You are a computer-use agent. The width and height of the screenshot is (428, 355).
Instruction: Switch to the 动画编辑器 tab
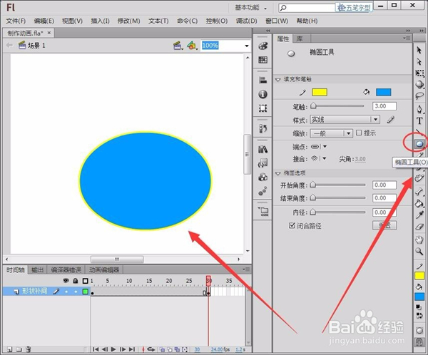[x=104, y=270]
